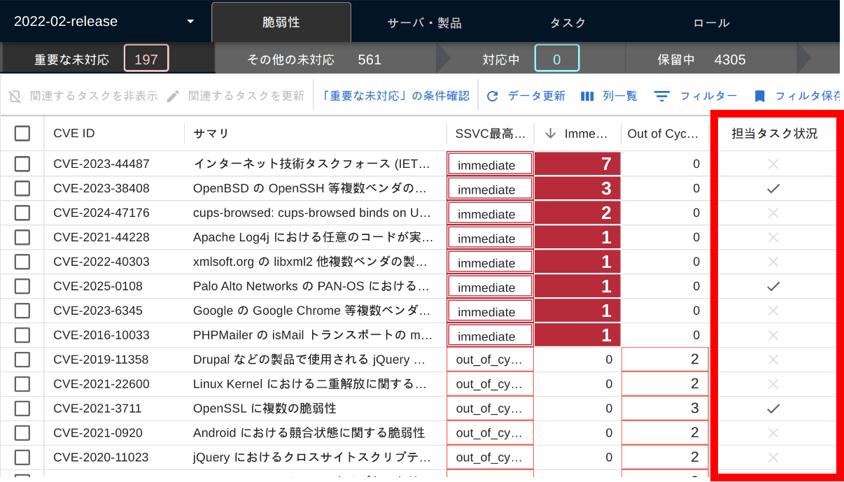
Task: Click the checkmark status for CVE-2025-0108
Action: (x=773, y=286)
